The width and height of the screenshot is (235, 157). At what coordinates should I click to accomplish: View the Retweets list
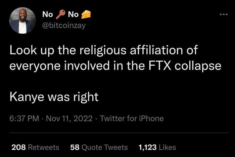pos(44,147)
